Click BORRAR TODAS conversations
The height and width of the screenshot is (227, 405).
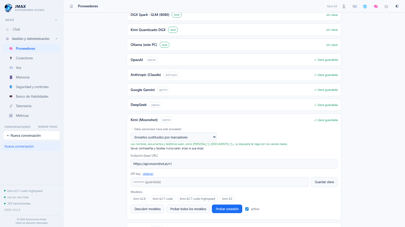tap(48, 127)
